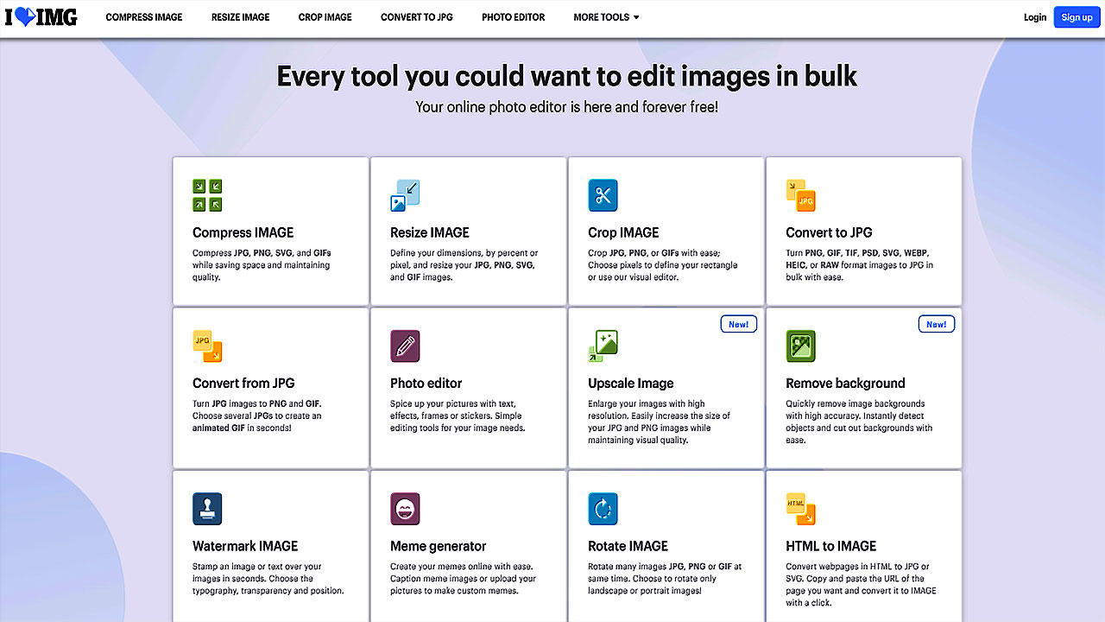Click the New! badge on Remove background
1105x622 pixels.
(936, 324)
